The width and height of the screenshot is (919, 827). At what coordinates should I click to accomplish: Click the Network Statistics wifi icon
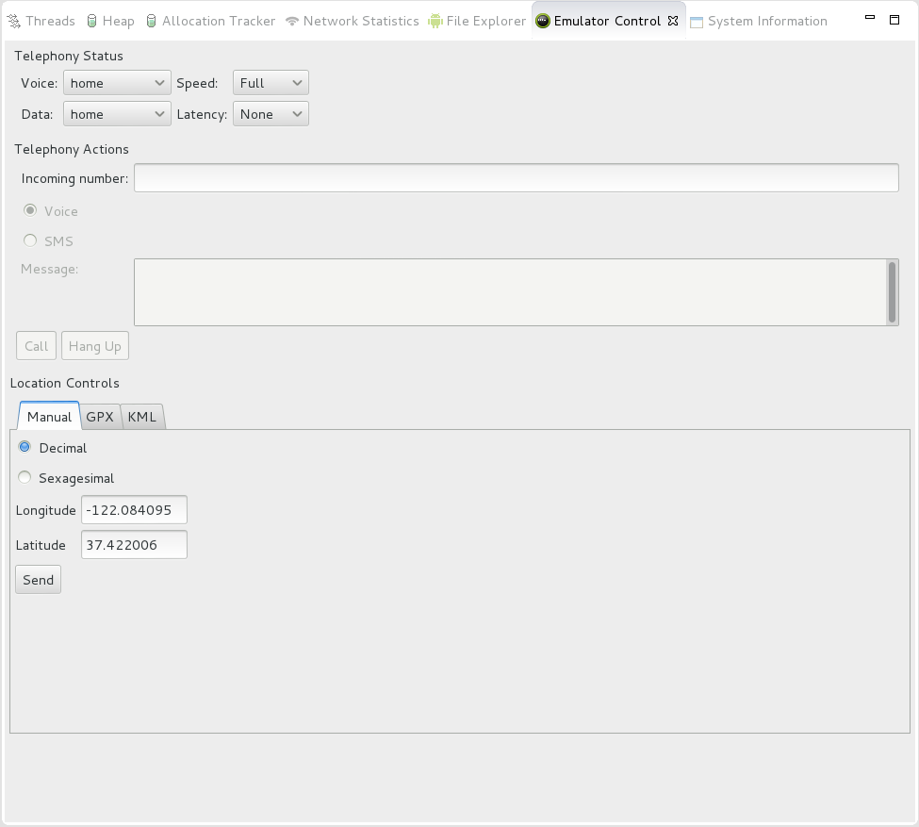[292, 22]
